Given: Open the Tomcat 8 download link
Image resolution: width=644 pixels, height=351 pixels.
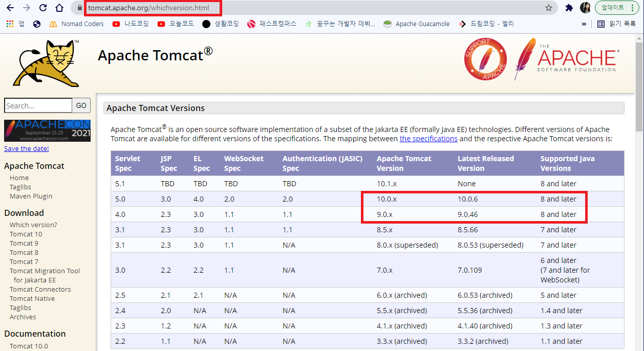Looking at the screenshot, I should [x=24, y=252].
